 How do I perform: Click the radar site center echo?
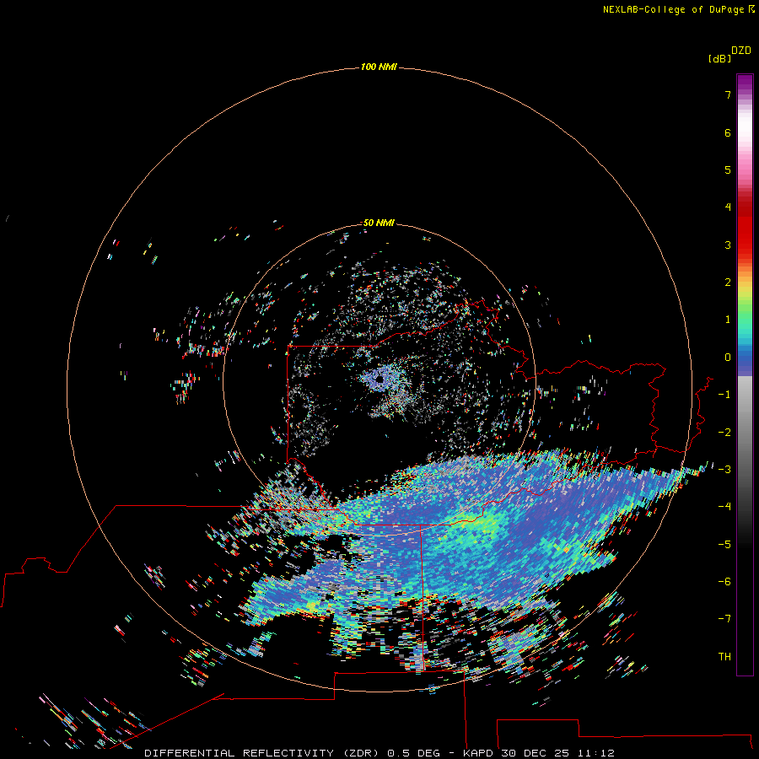point(380,379)
